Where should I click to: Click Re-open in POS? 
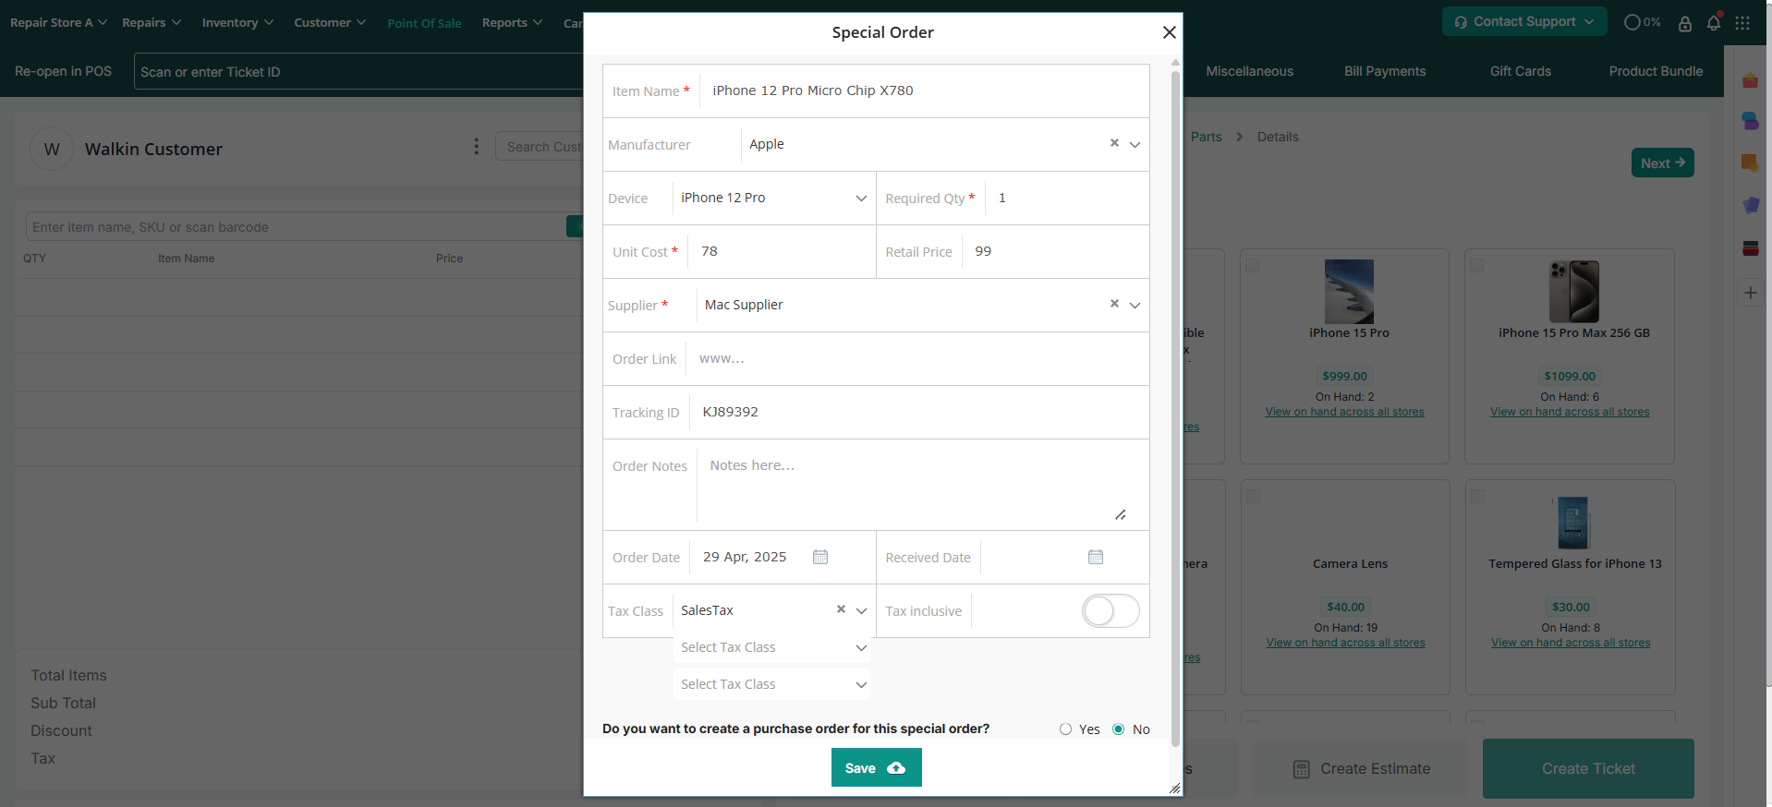(63, 71)
